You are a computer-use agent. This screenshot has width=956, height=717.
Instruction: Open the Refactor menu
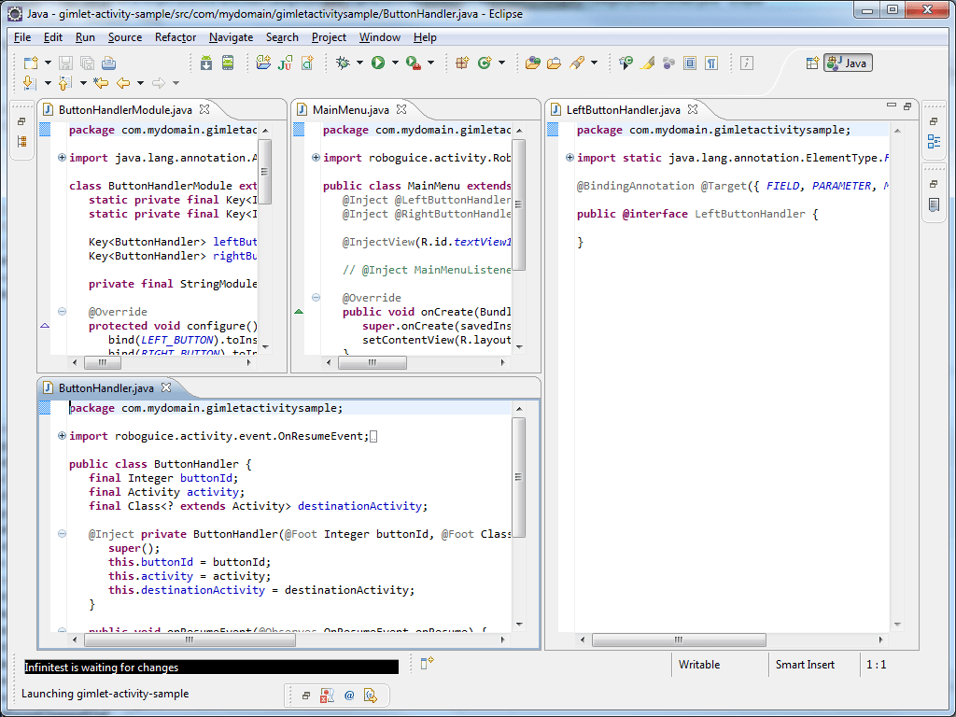tap(176, 37)
